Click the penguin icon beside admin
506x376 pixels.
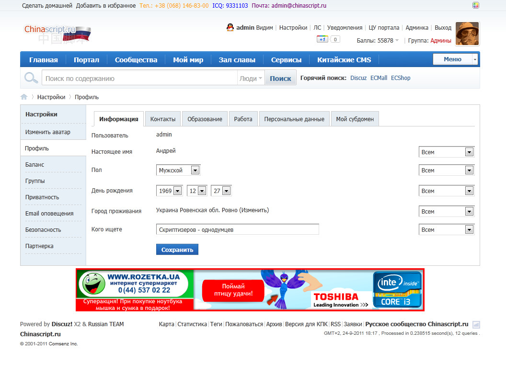click(x=230, y=27)
